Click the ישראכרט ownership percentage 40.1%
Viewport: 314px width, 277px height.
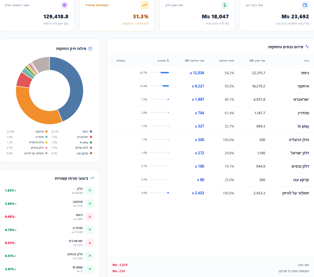tap(229, 99)
